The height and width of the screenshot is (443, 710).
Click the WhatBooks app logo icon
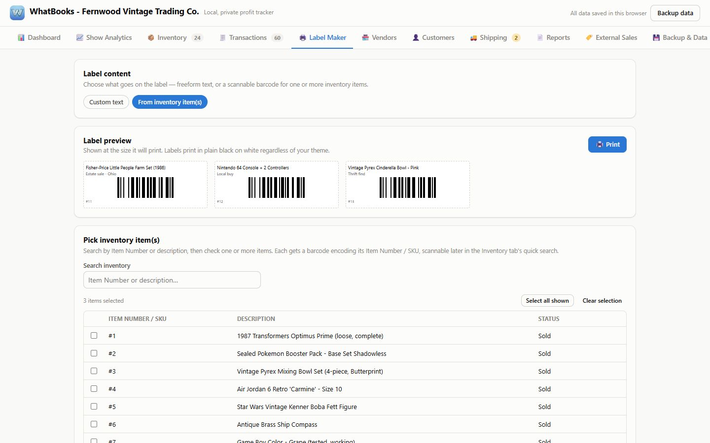[17, 12]
